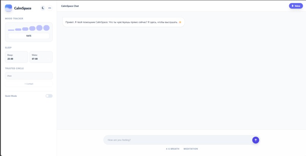Click the 'MOOD TRACKER' section label
306x156 pixels.
[x=14, y=19]
